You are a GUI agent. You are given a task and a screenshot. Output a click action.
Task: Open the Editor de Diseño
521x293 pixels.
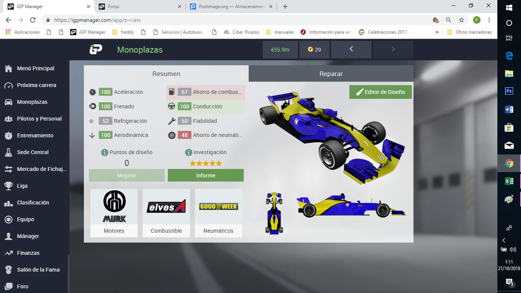(x=381, y=92)
